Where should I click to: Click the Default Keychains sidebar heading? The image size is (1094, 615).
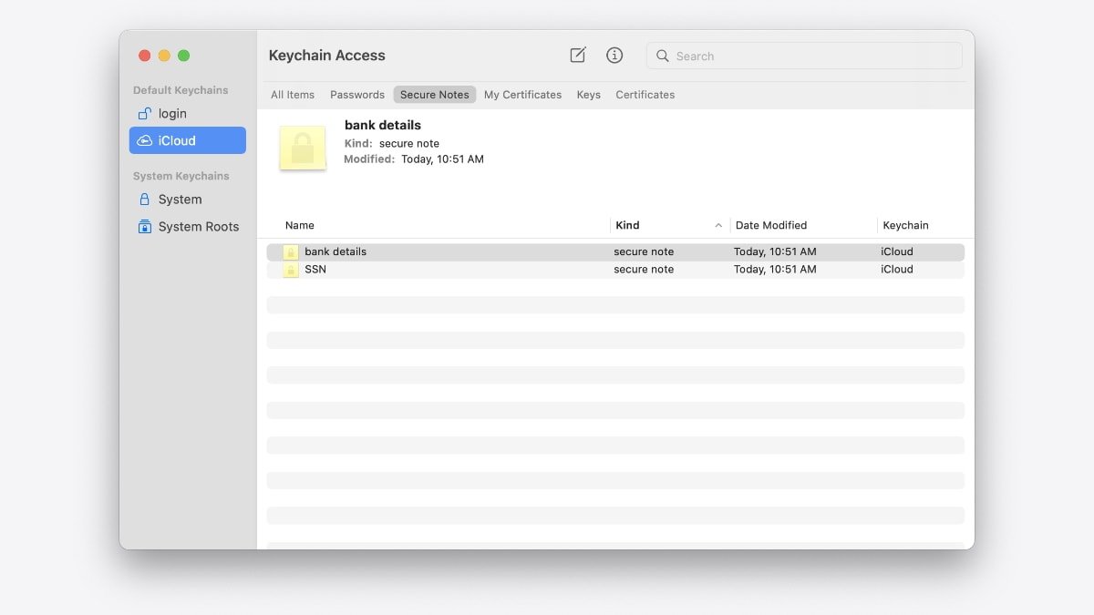coord(181,90)
